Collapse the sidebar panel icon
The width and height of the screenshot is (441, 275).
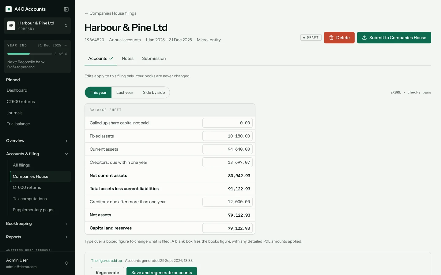[x=66, y=9]
